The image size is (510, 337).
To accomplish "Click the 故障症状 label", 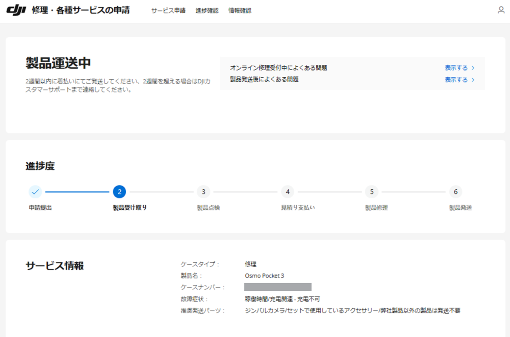I will pos(195,299).
